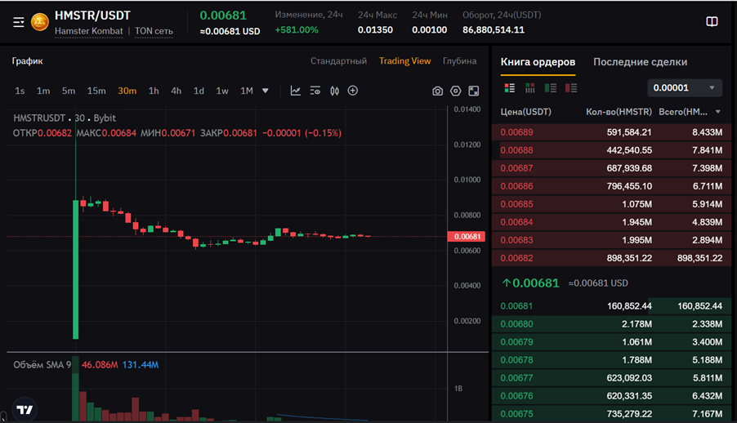Click the TradingView logo badge
Viewport: 737px width, 423px height.
click(x=25, y=410)
